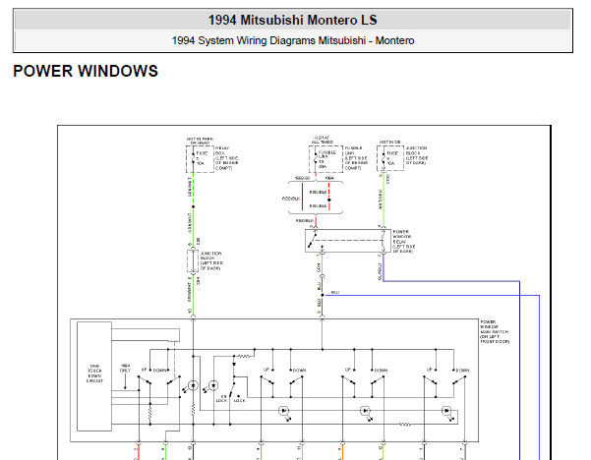Click the orange wire below the main switch

(342, 452)
